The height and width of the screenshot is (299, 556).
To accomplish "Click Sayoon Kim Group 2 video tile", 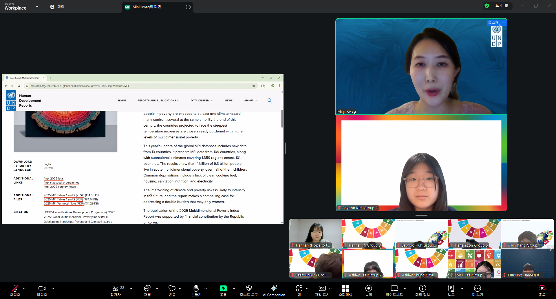I will [x=421, y=163].
